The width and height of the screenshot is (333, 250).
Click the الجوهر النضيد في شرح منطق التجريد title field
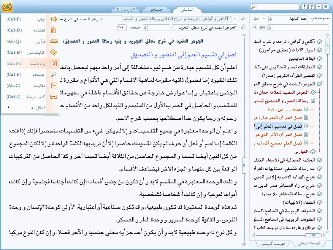pos(205,28)
